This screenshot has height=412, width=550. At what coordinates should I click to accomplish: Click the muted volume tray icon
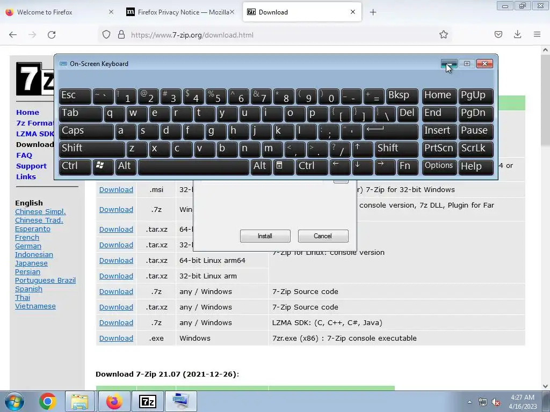click(x=496, y=402)
